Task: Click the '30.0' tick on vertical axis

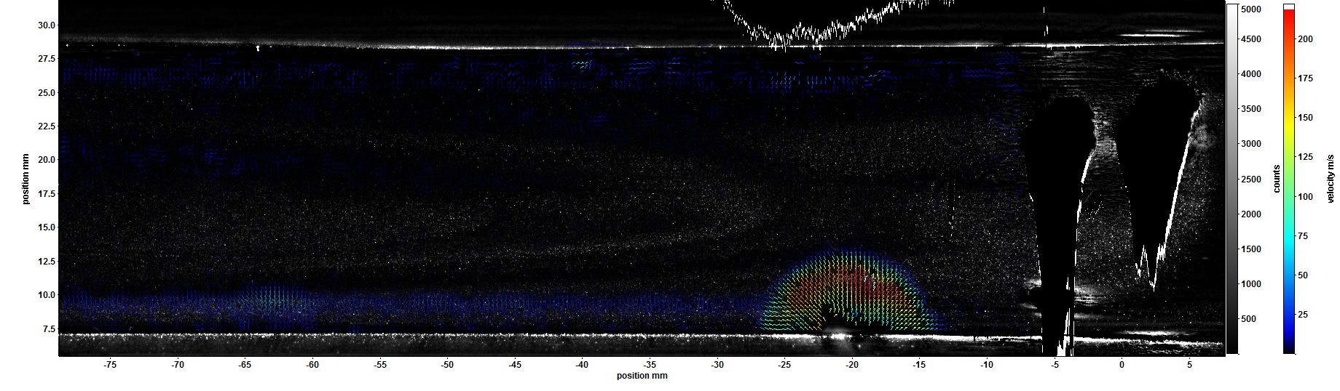Action: pyautogui.click(x=47, y=25)
